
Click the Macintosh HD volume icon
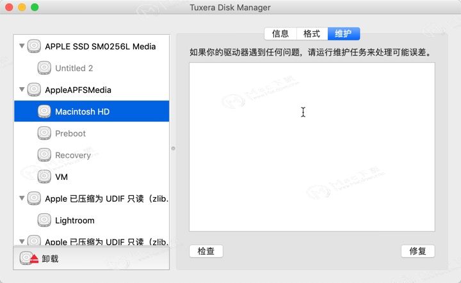[44, 111]
